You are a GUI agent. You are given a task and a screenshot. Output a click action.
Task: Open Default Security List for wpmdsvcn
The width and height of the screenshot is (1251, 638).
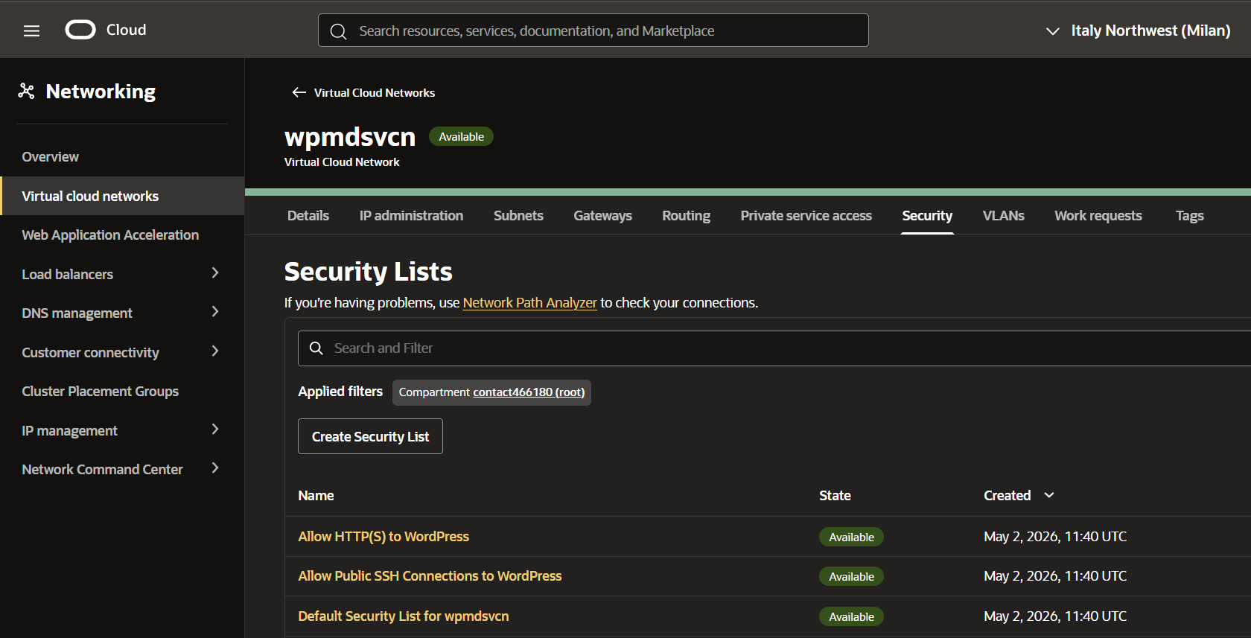coord(404,616)
